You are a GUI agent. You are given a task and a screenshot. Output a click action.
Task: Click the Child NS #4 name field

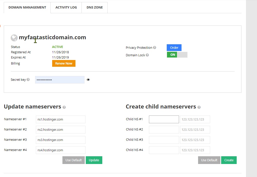pos(164,150)
